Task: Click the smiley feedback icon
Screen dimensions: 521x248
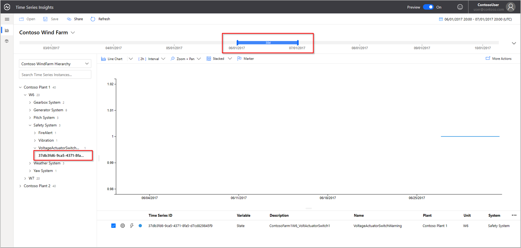Action: click(x=460, y=7)
